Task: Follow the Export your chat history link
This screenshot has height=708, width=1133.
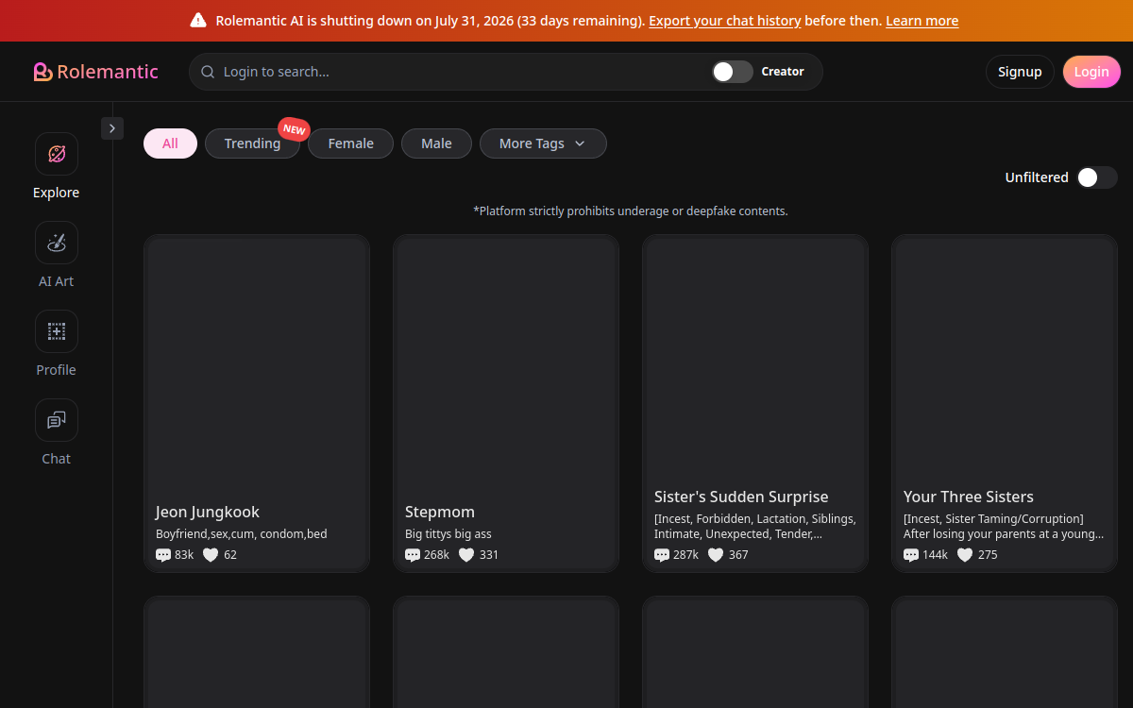Action: tap(725, 21)
